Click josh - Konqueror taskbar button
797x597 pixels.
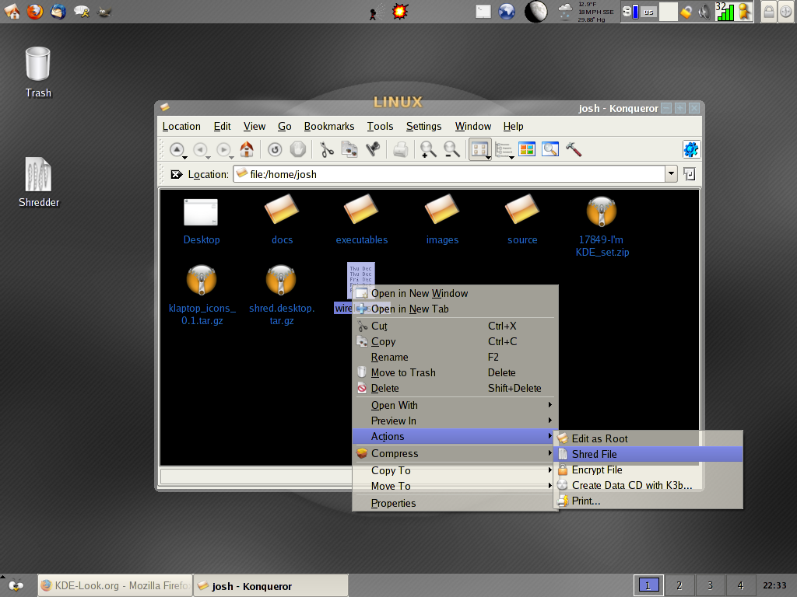coord(271,585)
